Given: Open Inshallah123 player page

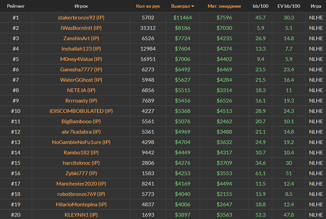Looking at the screenshot, I should coord(81,48).
